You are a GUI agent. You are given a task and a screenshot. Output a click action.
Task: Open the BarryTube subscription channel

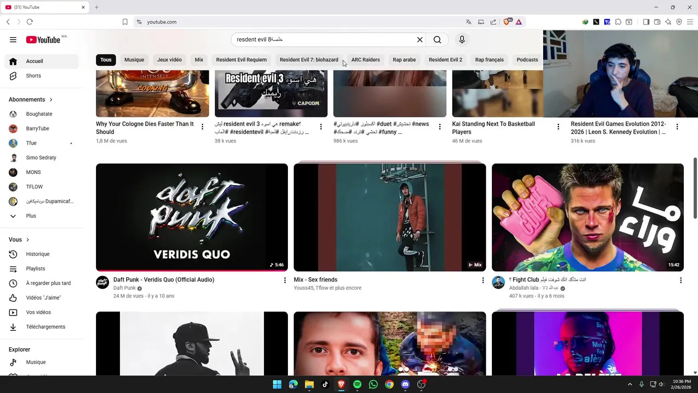[41, 128]
